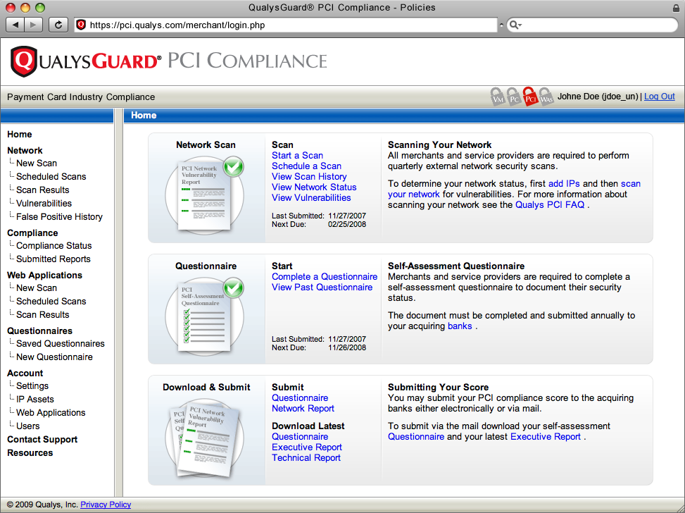The width and height of the screenshot is (685, 513).
Task: Log out using the Log Out link
Action: pos(659,97)
